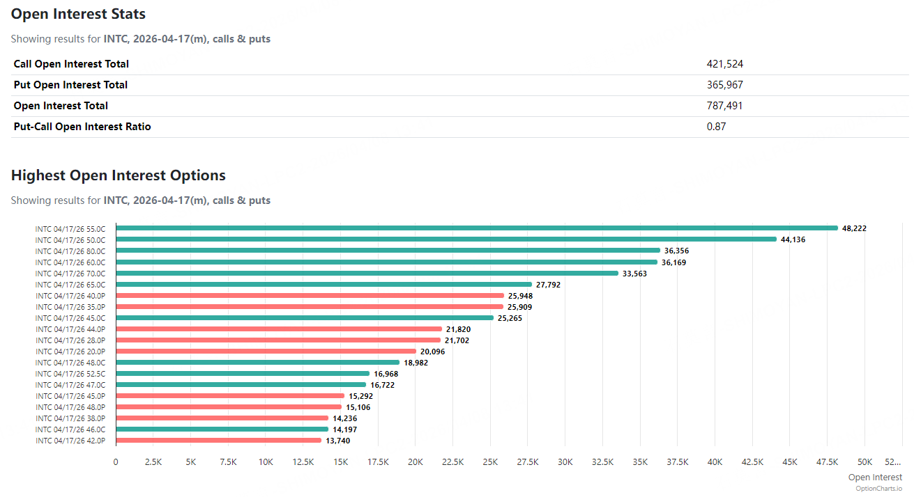
Task: Click the Highest Open Interest Options heading
Action: [x=119, y=175]
